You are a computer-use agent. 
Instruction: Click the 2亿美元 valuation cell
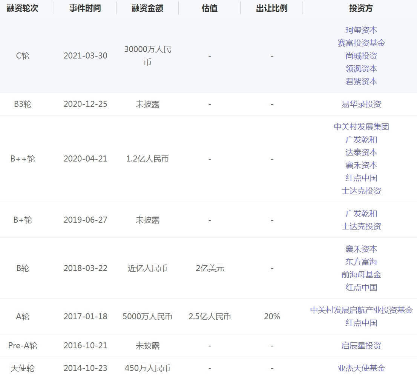[210, 268]
